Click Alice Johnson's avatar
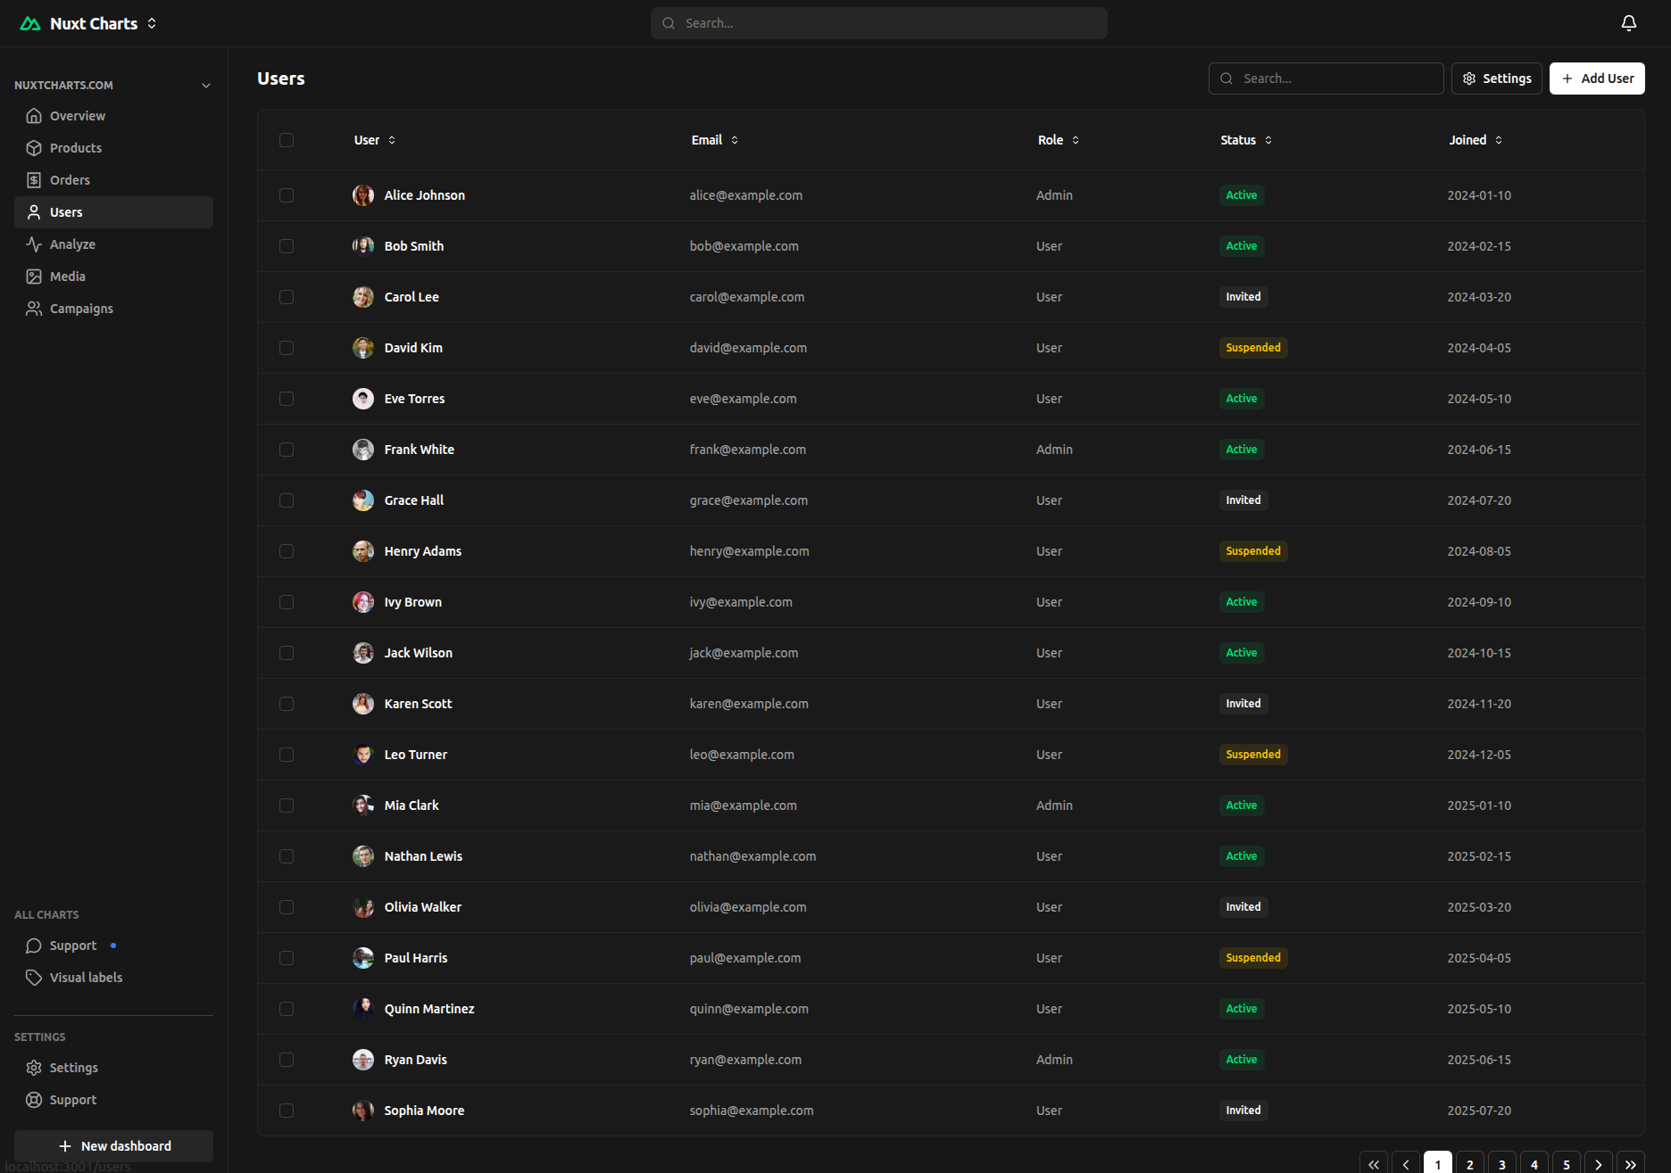1671x1173 pixels. click(363, 195)
